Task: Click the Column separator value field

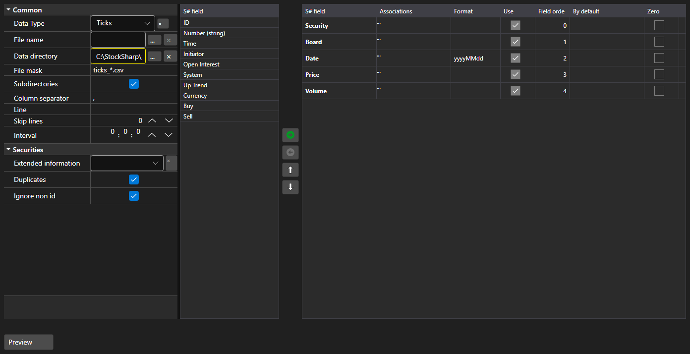Action: point(134,98)
